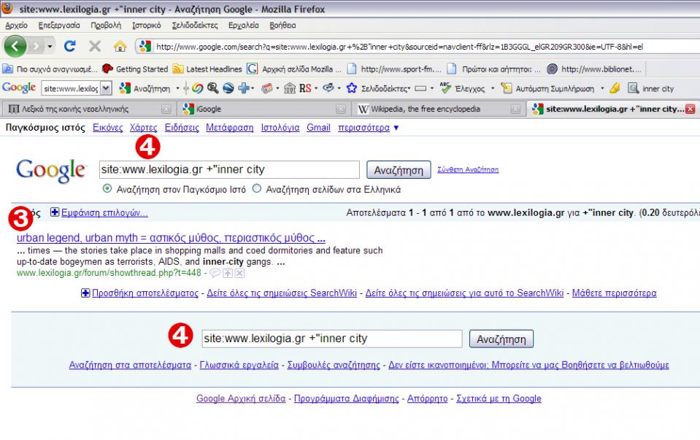
Task: Click the top Αναζήτηση search button
Action: click(399, 170)
